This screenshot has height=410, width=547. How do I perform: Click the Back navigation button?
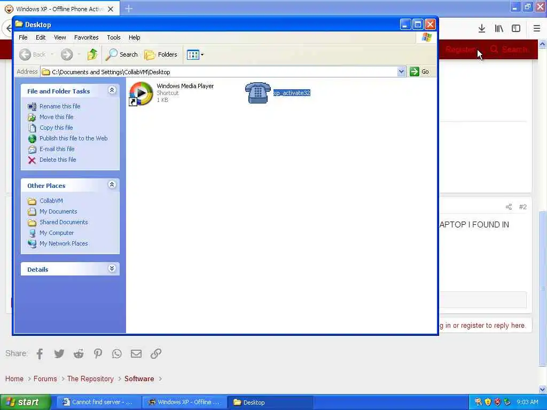click(x=32, y=54)
